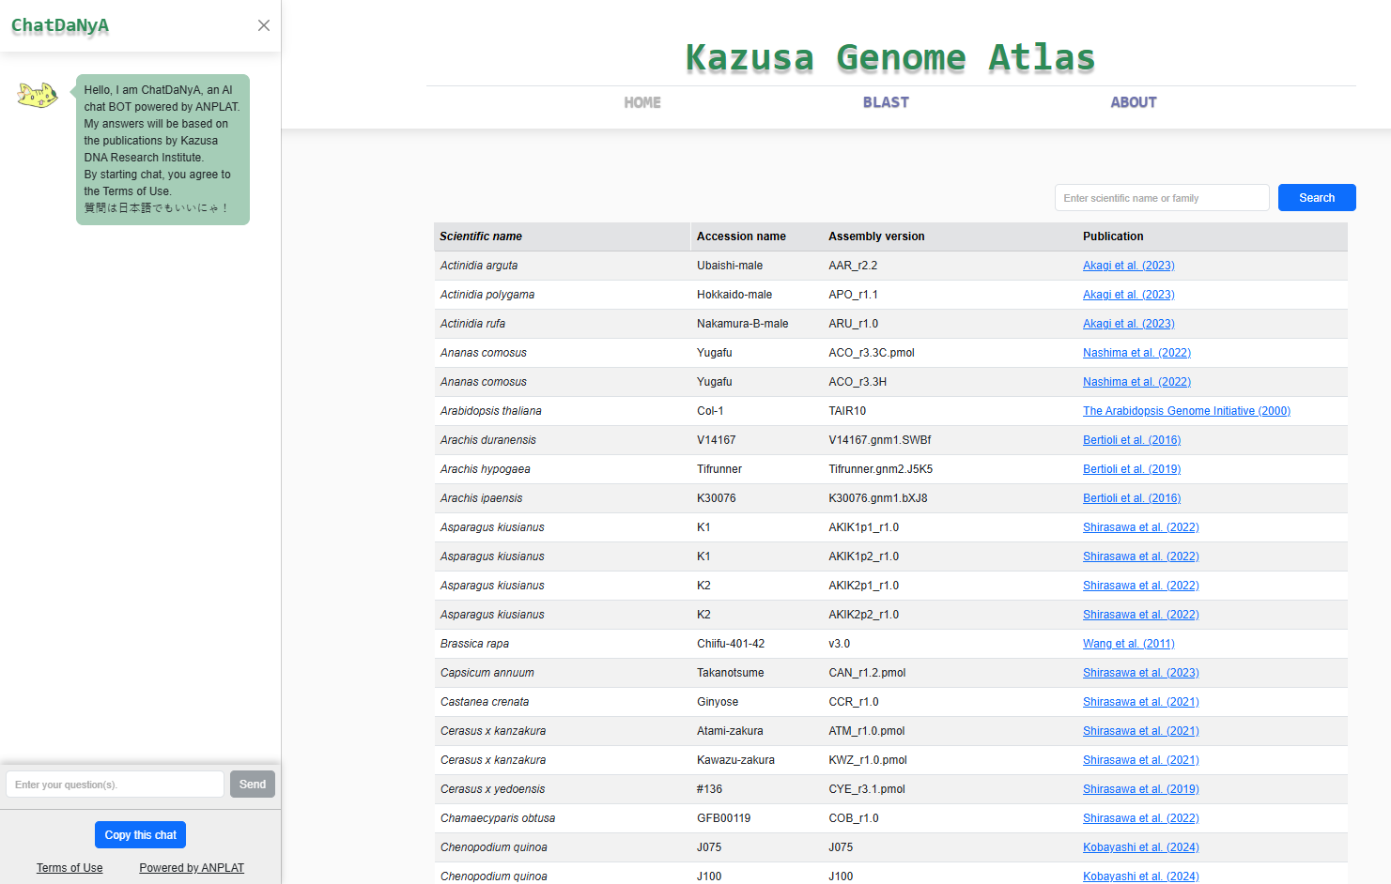Open Akagi et al. (2023) for Actinidia rufa

[x=1129, y=324]
